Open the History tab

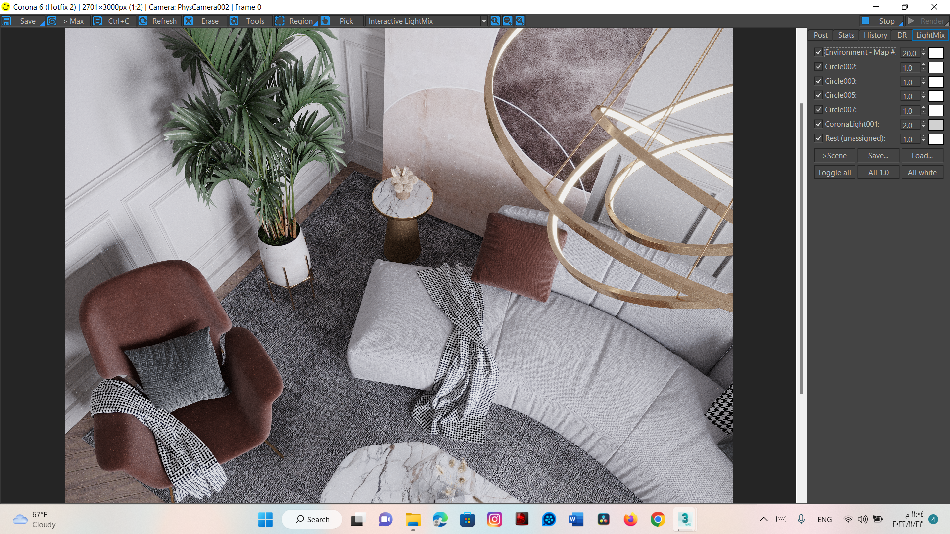pyautogui.click(x=875, y=35)
